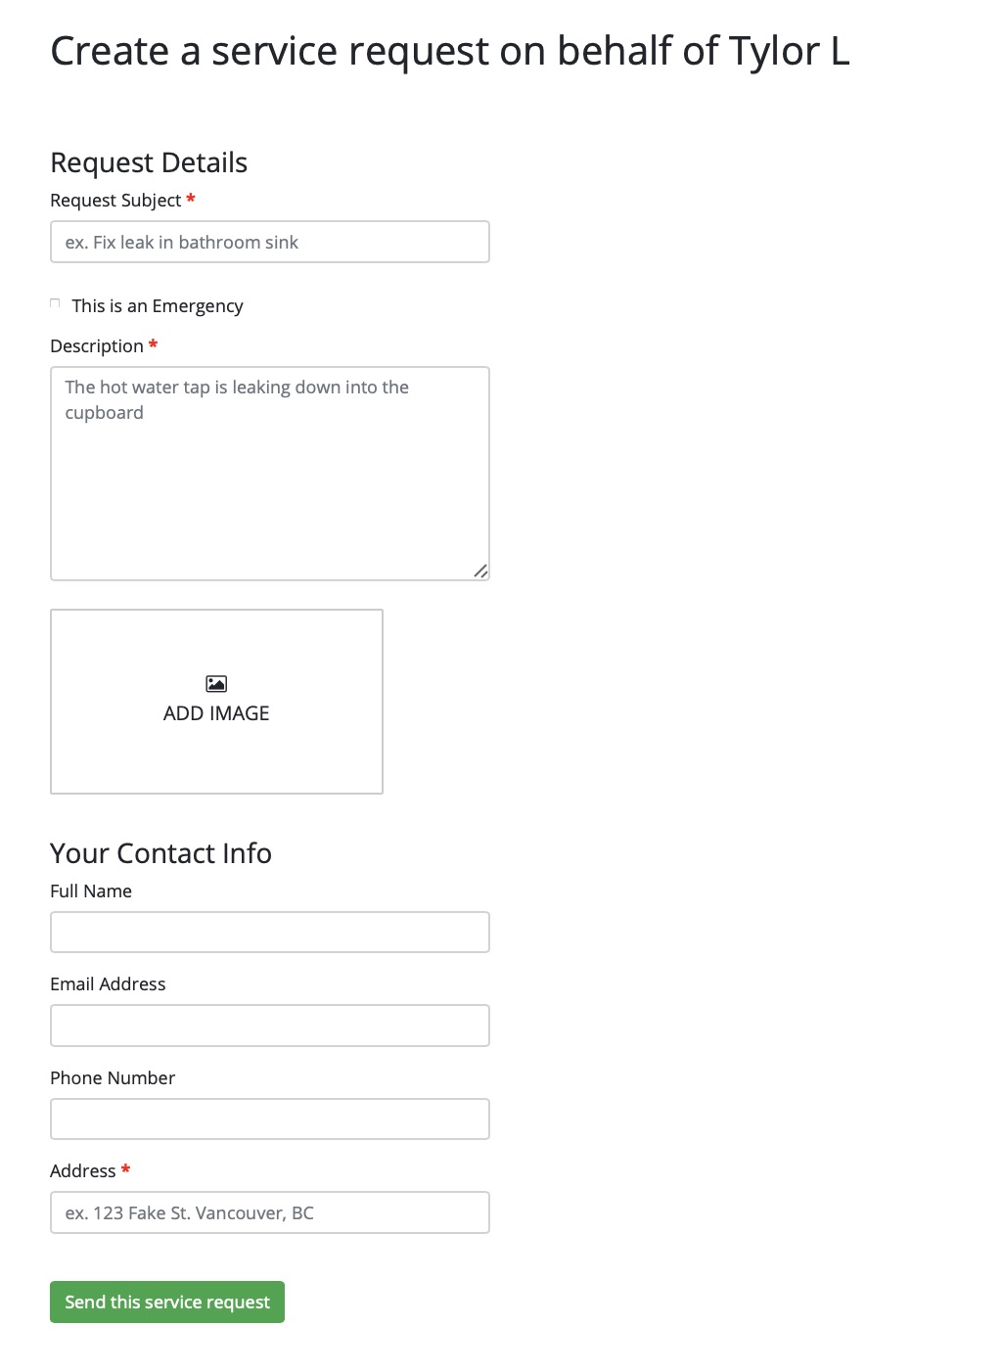This screenshot has height=1370, width=1002.
Task: Click the "Request Subject" field label
Action: tap(115, 201)
